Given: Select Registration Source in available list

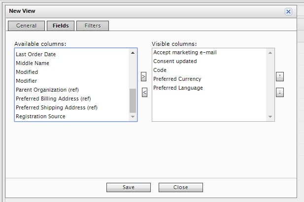Looking at the screenshot, I should coord(40,116).
